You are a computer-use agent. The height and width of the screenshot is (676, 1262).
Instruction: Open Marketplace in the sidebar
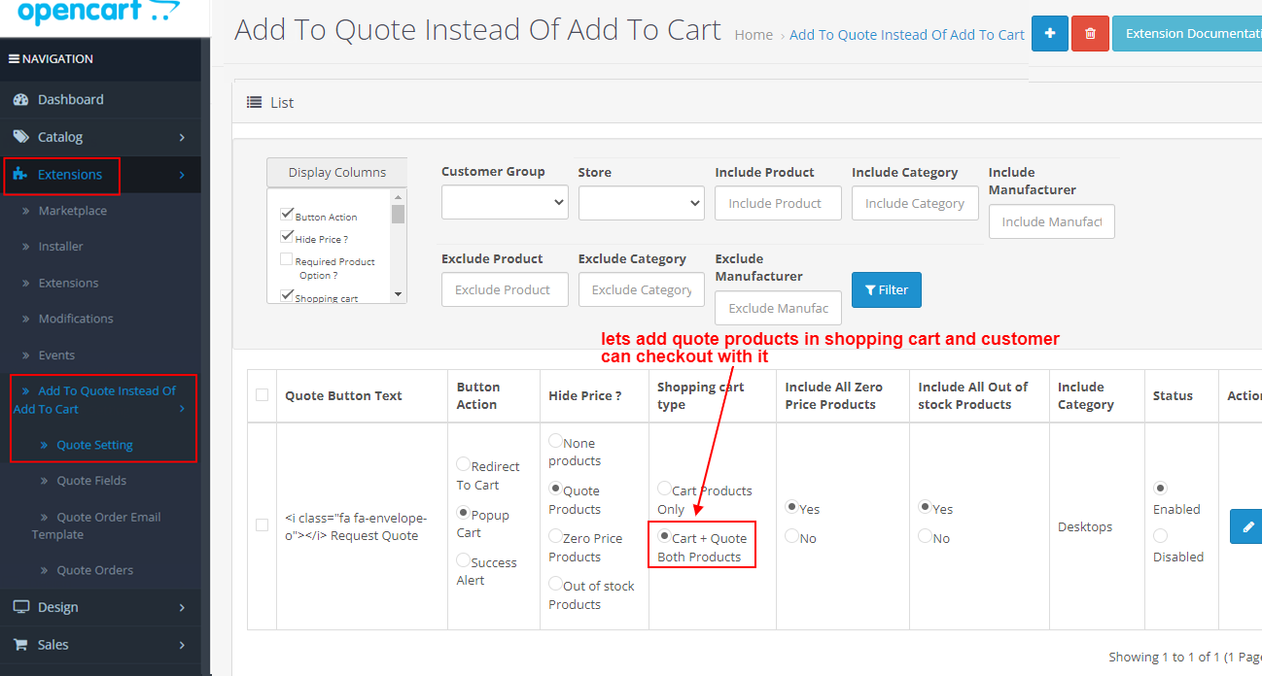73,211
